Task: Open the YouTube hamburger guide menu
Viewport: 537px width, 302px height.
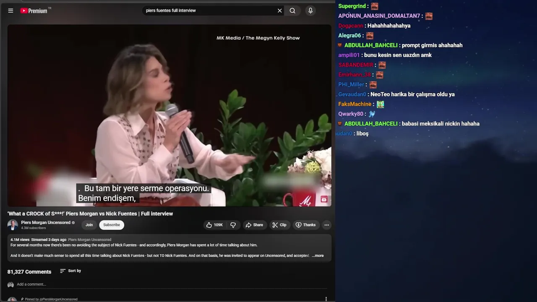Action: (10, 10)
